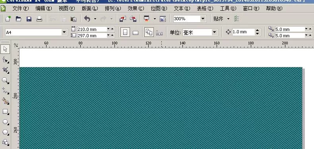Increase page height with up arrow
This screenshot has width=314, height=149.
tap(112, 36)
